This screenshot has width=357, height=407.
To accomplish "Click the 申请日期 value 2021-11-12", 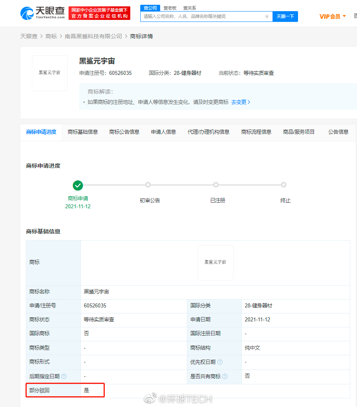I will [257, 320].
